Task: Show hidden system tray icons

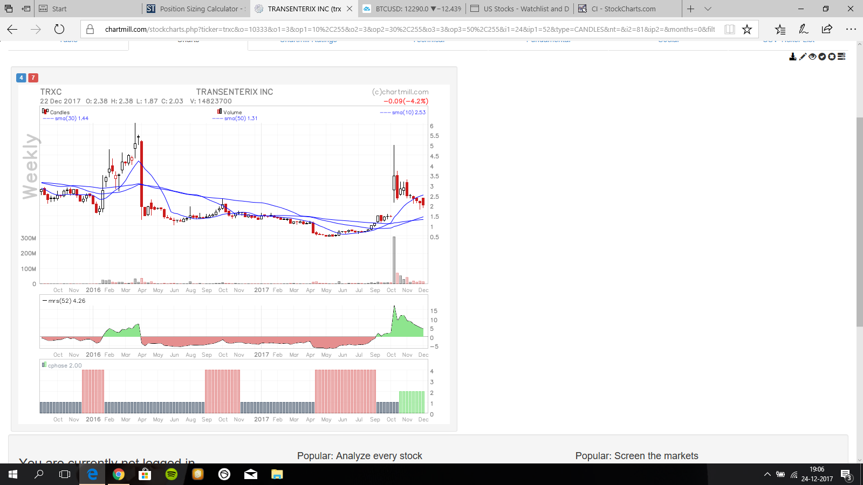Action: pyautogui.click(x=768, y=474)
